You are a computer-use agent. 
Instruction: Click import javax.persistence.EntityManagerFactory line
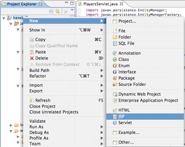[x=134, y=14]
